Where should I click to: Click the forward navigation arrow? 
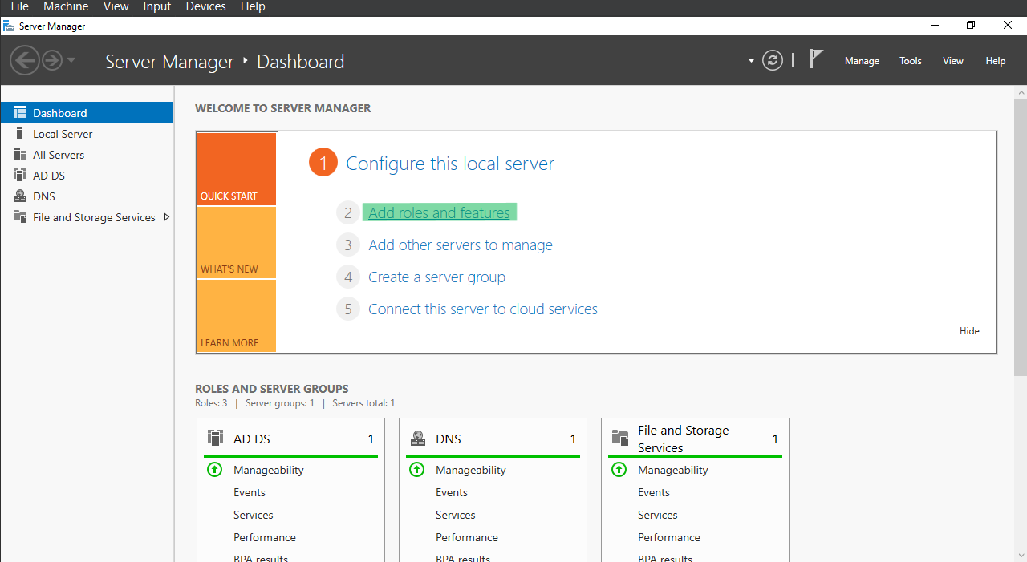[52, 60]
